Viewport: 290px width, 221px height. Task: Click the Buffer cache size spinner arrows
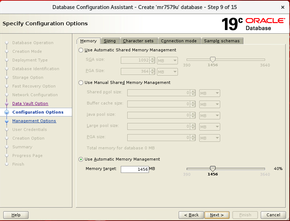[193, 104]
